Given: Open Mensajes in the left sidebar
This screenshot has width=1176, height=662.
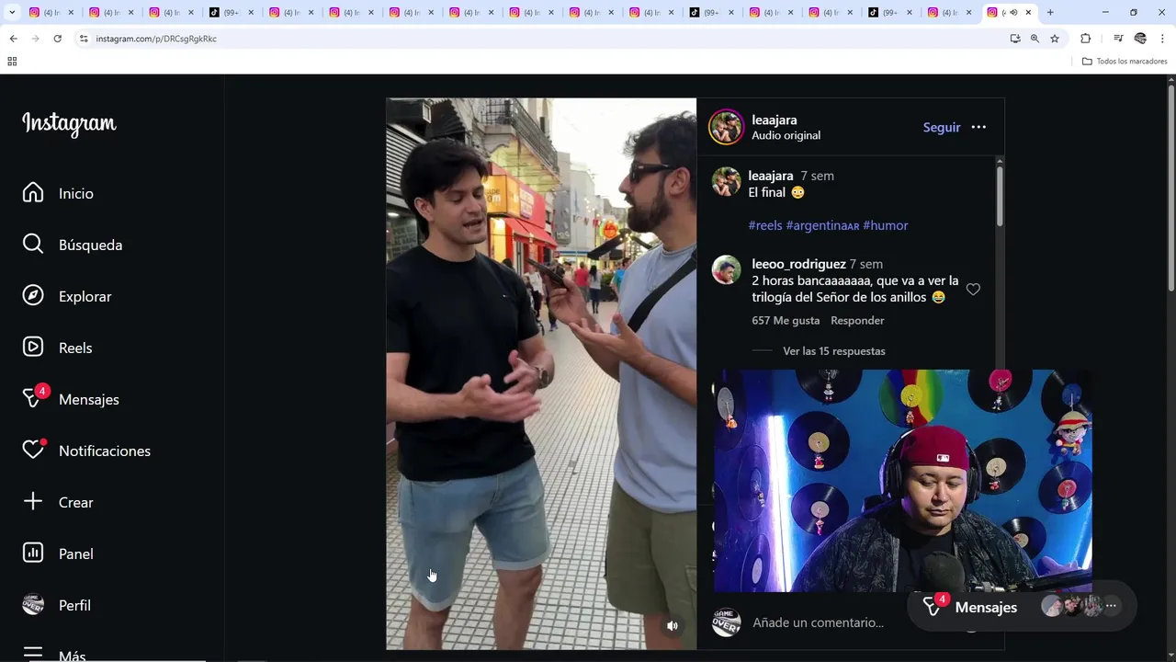Looking at the screenshot, I should 88,399.
